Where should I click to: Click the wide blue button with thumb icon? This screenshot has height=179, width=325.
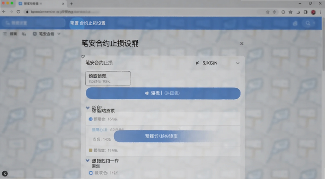(x=163, y=93)
